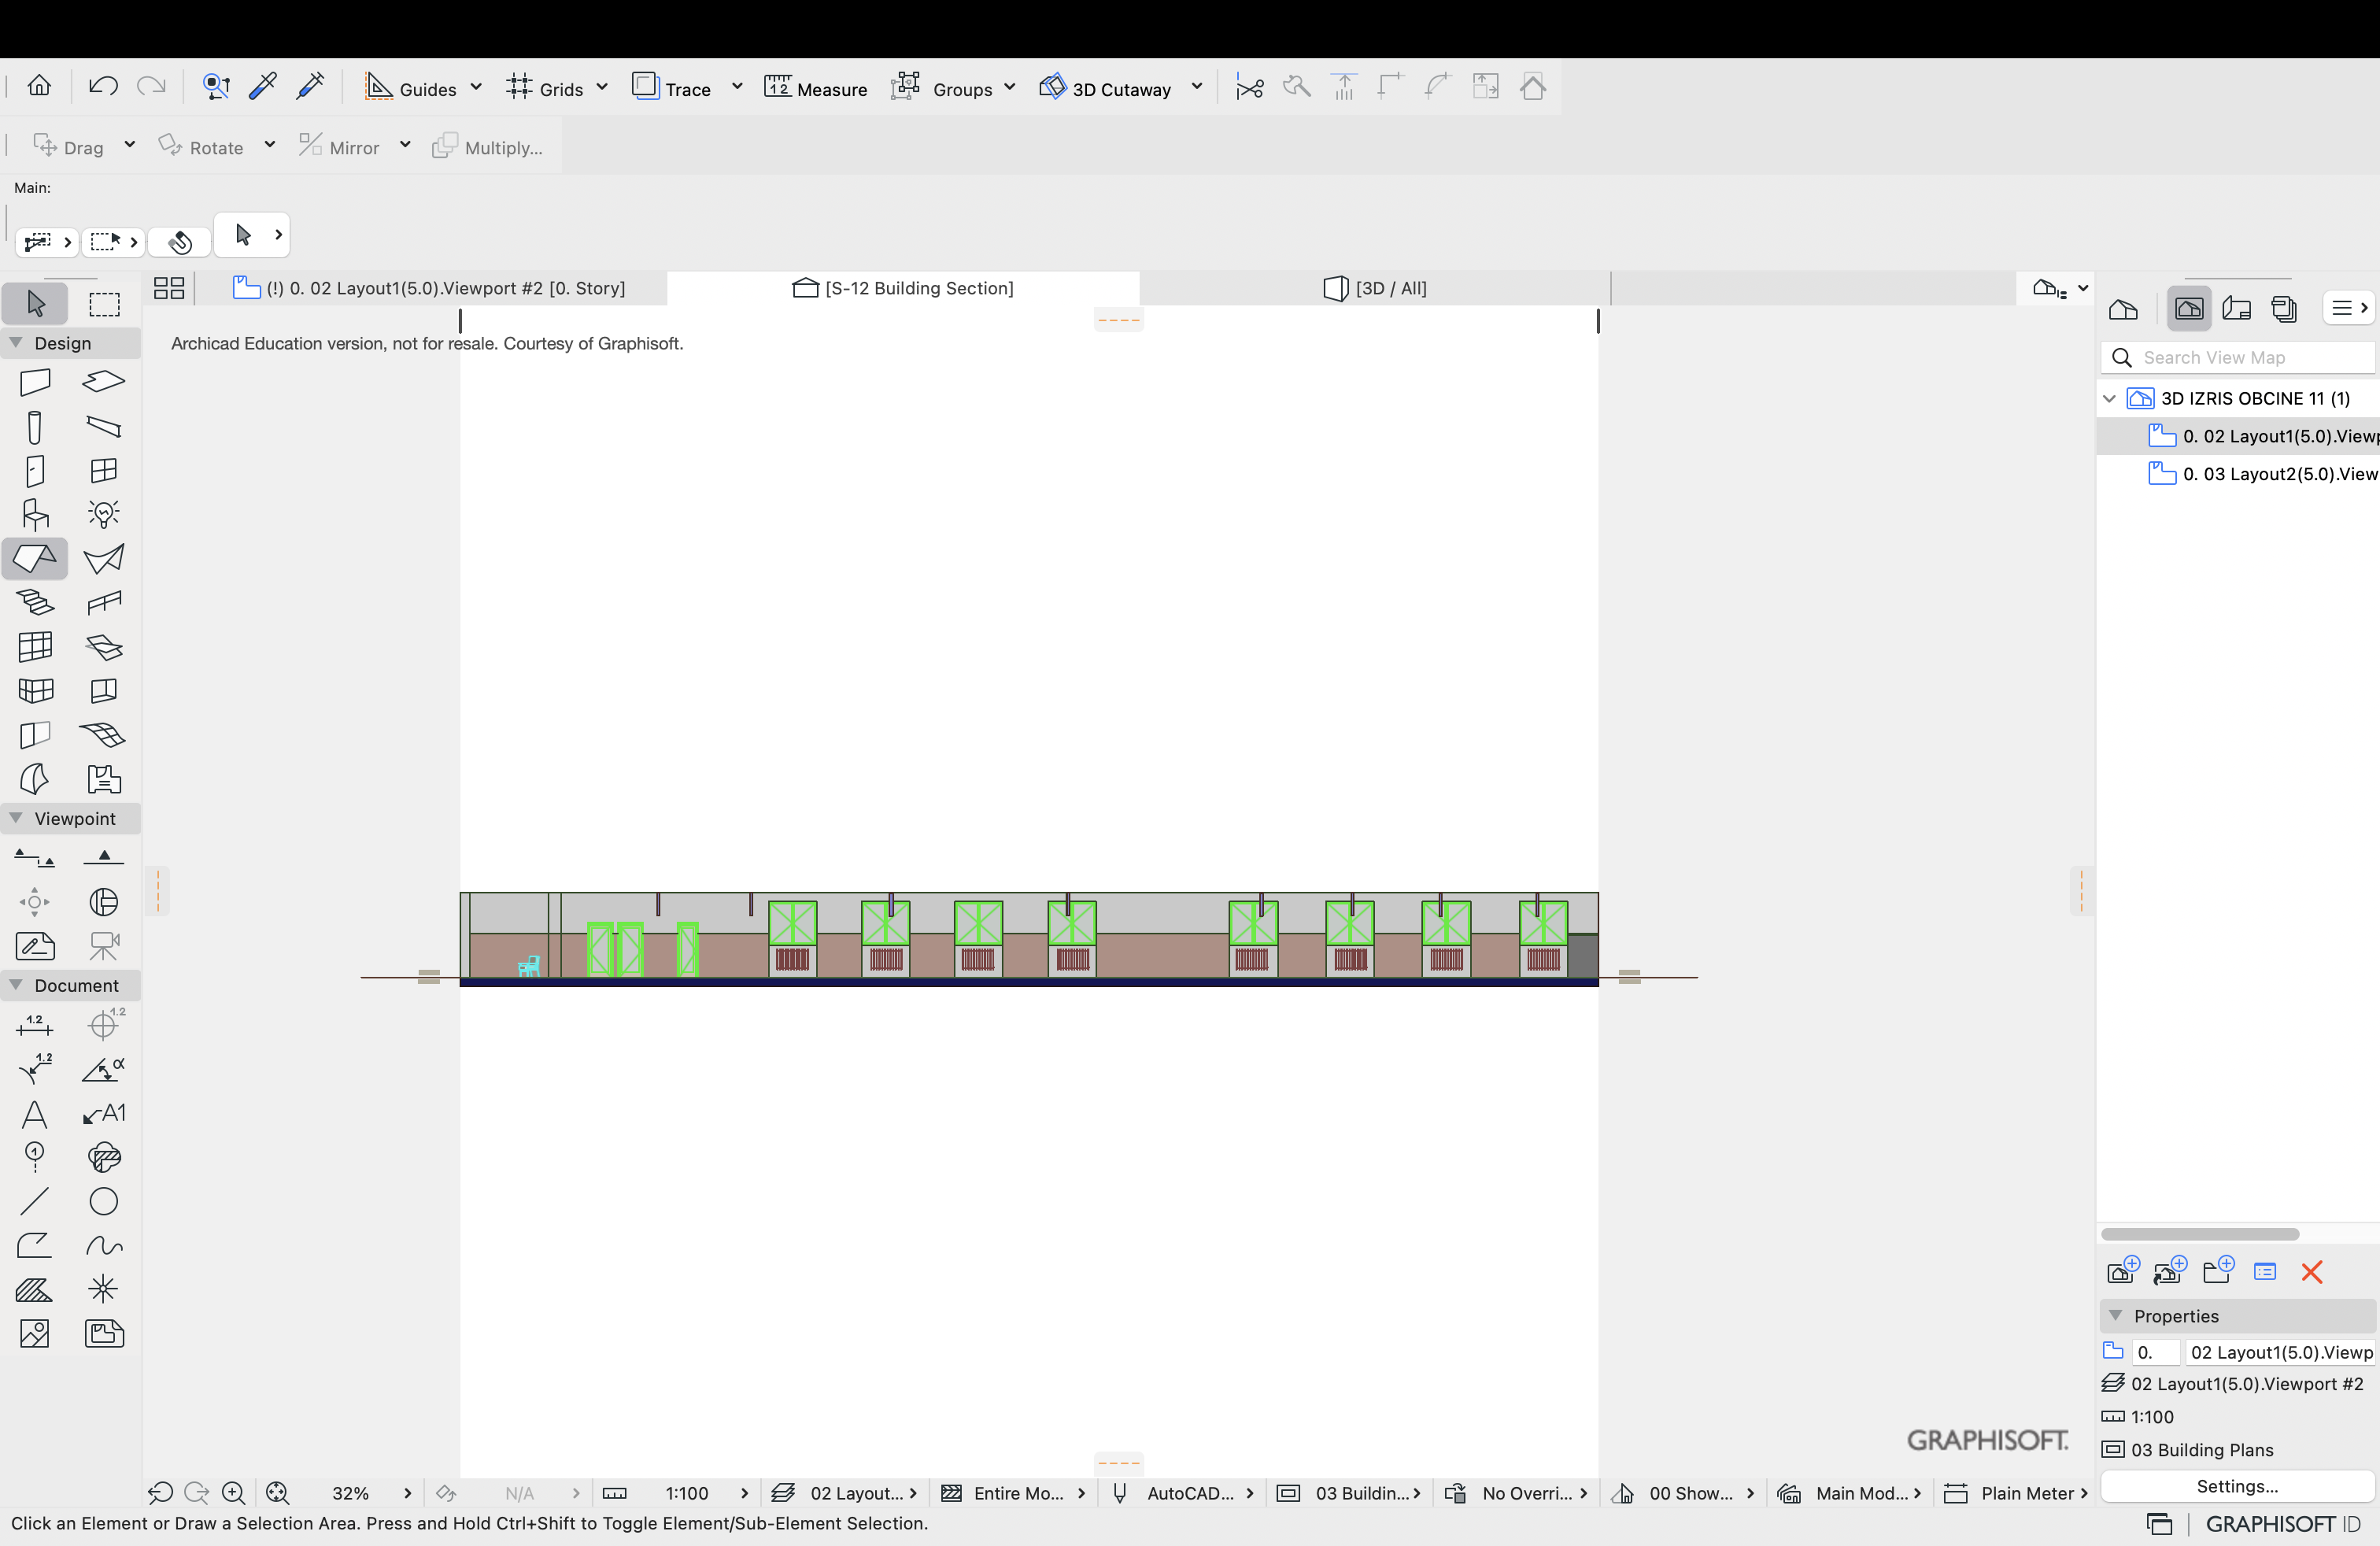This screenshot has width=2380, height=1546.
Task: Click the Undo arrow icon
Action: (x=103, y=87)
